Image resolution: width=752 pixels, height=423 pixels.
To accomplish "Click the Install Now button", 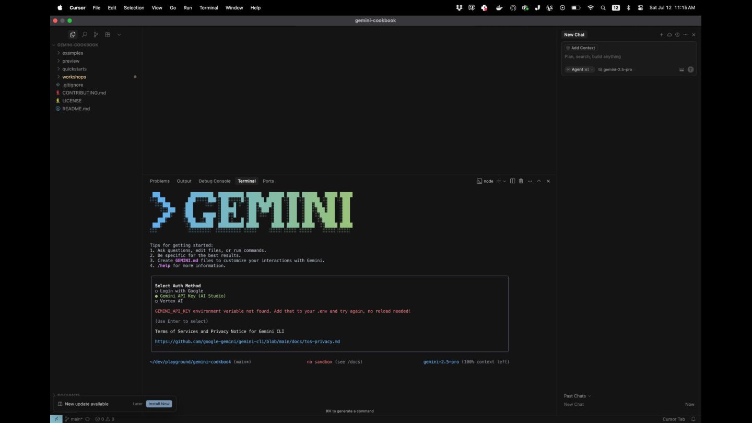I will (x=159, y=404).
